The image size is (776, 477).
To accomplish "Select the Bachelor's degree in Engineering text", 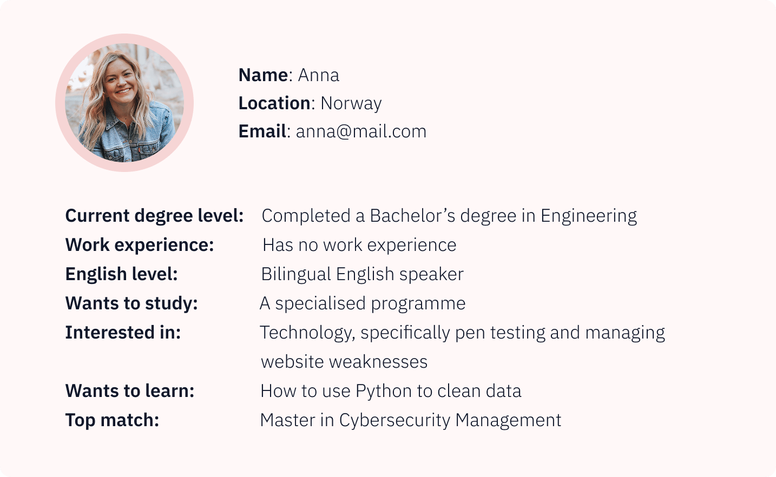I will [x=449, y=216].
